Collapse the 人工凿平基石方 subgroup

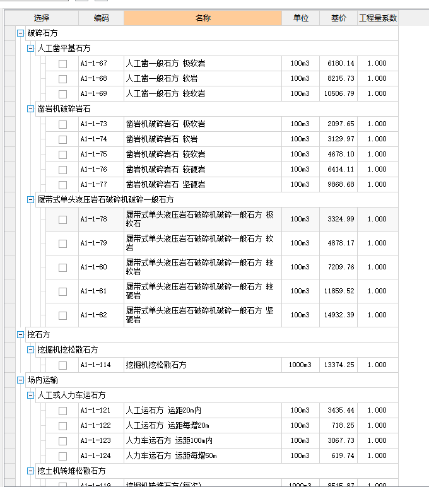(x=30, y=48)
